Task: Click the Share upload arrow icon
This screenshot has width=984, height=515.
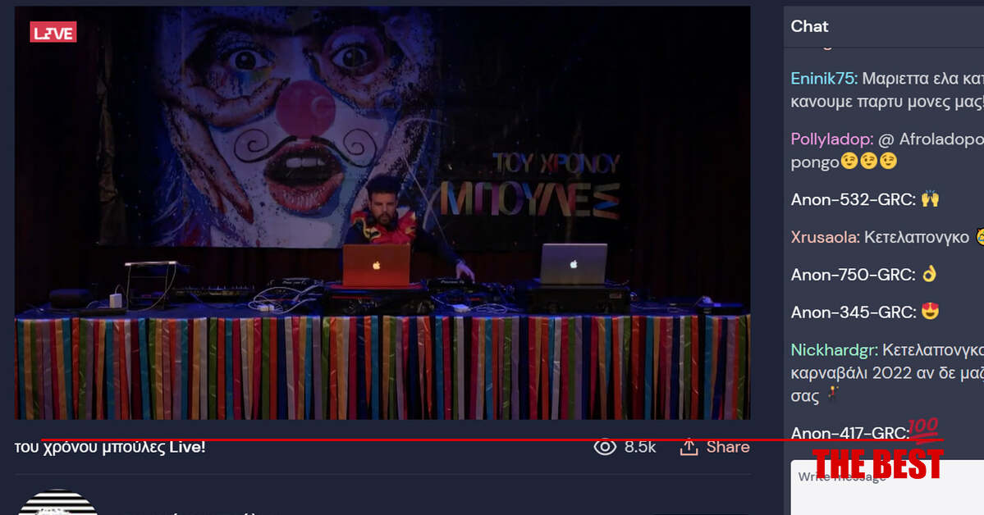Action: coord(688,447)
